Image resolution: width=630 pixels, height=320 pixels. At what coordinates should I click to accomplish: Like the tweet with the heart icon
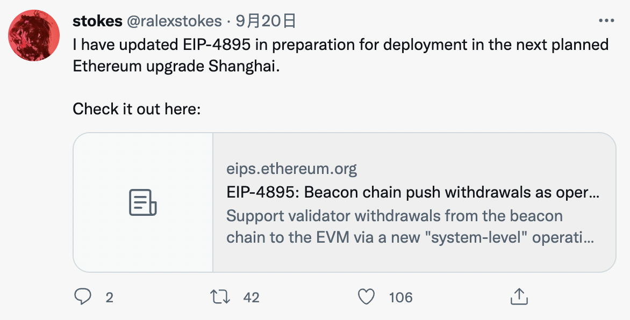[366, 297]
